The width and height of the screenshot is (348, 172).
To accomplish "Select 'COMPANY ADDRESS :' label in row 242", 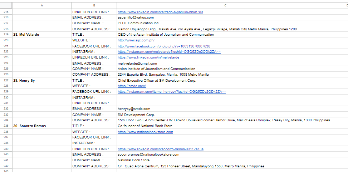I will tap(94, 166).
